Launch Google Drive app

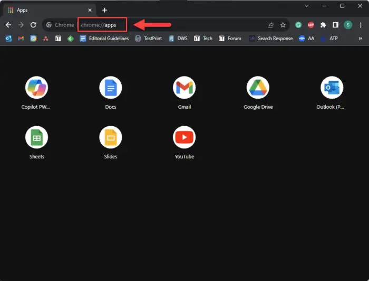(258, 88)
